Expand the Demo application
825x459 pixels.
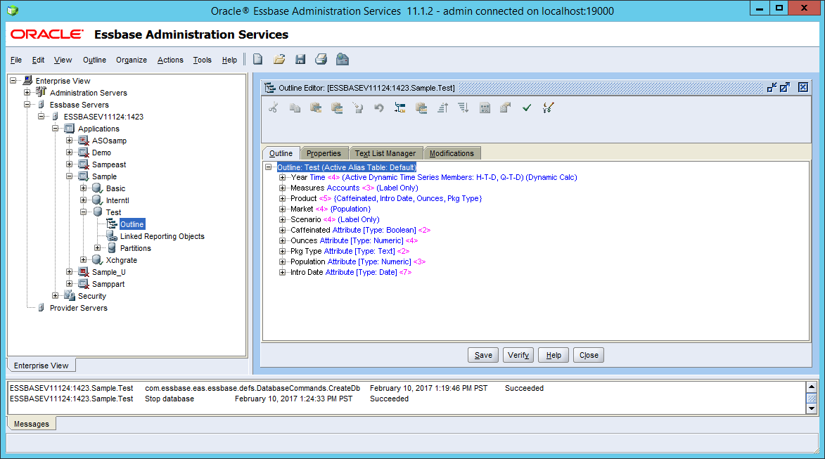[70, 153]
